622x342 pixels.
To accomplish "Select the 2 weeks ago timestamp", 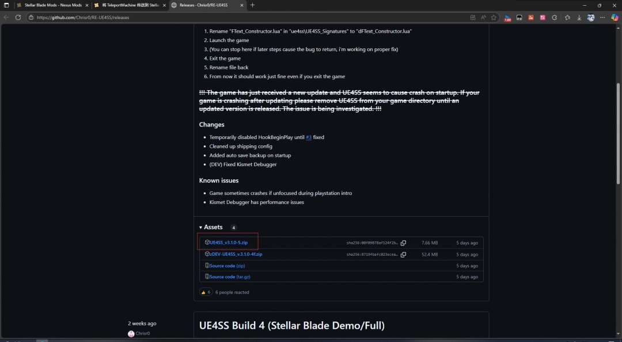I will tap(142, 324).
